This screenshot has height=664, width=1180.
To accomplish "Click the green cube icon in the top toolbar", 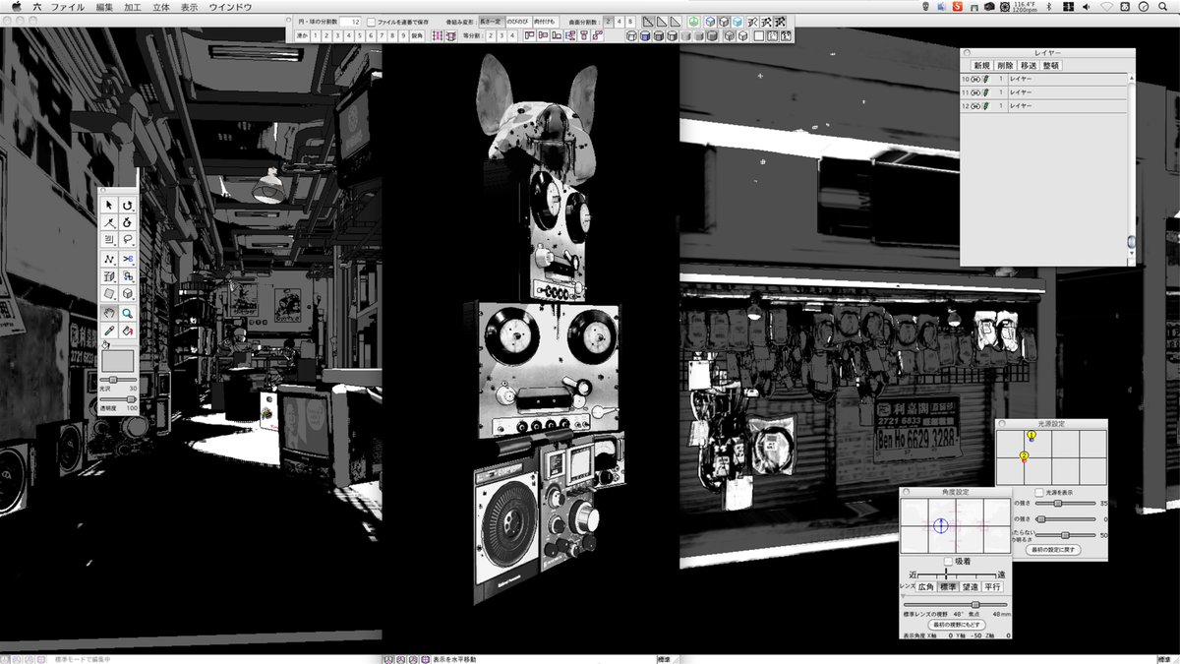I will (694, 21).
